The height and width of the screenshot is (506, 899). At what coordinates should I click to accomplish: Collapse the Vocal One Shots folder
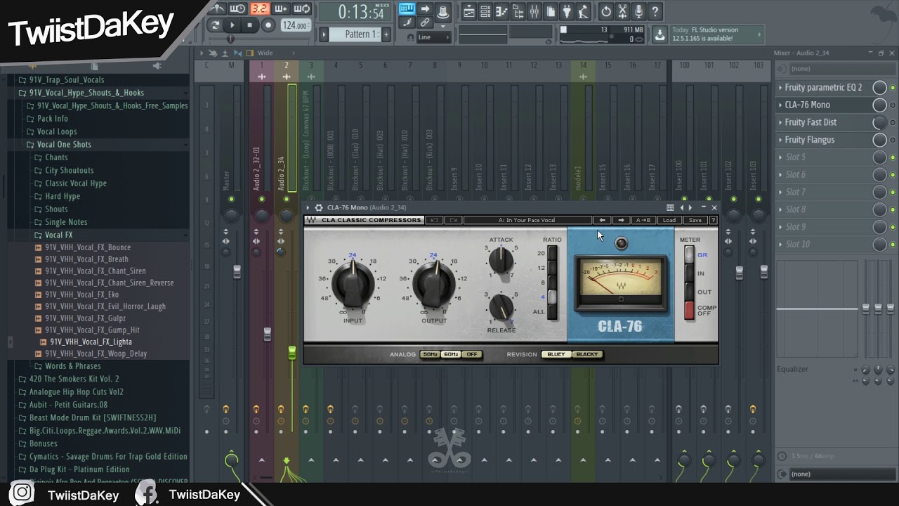click(64, 144)
